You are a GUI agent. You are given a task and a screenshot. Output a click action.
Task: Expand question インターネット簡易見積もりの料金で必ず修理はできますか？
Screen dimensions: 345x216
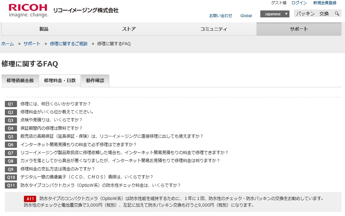[x=78, y=145]
